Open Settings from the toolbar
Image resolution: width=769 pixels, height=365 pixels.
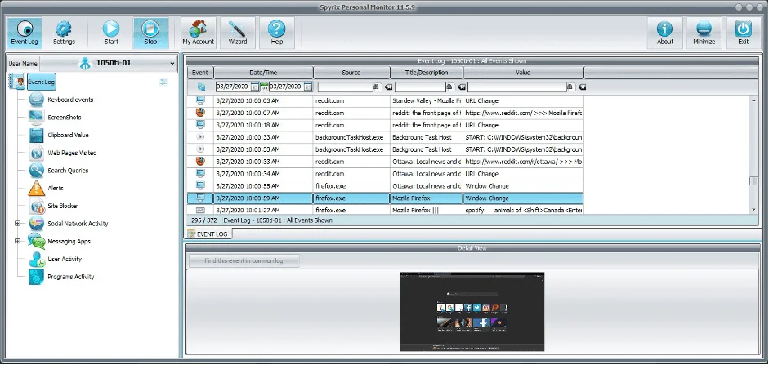click(x=64, y=33)
